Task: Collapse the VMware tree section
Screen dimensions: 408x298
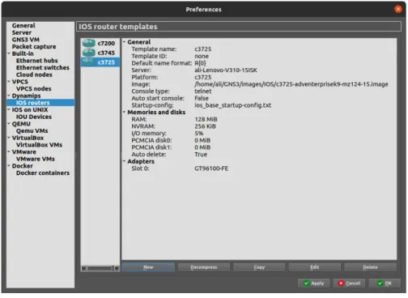Action: (9, 151)
